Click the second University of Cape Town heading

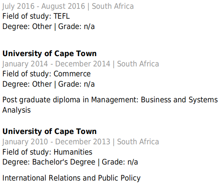[49, 131]
